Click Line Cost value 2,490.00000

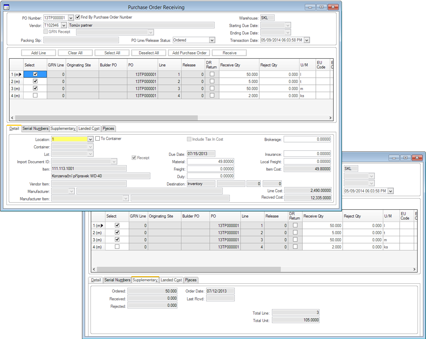click(x=307, y=191)
